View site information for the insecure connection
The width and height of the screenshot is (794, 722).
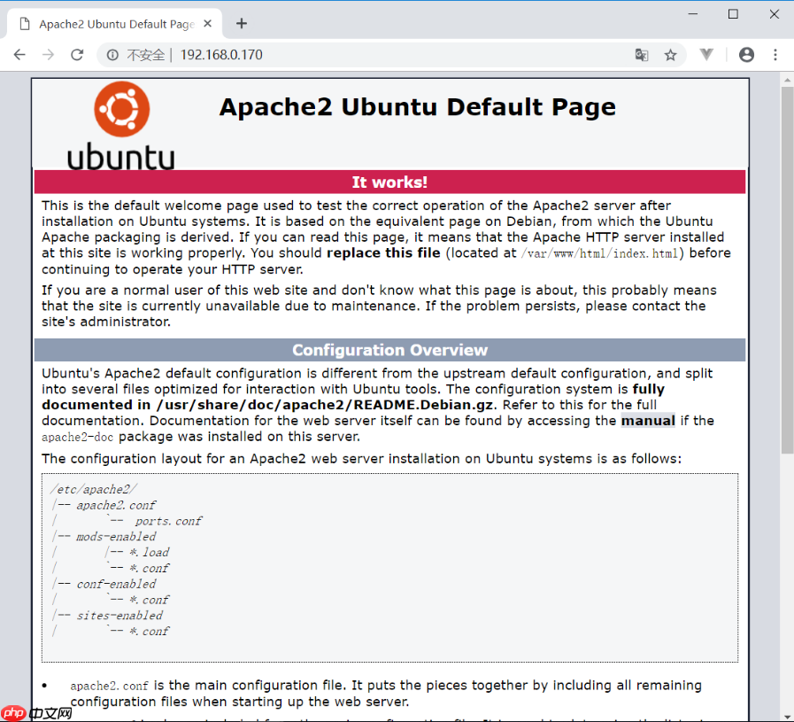112,55
